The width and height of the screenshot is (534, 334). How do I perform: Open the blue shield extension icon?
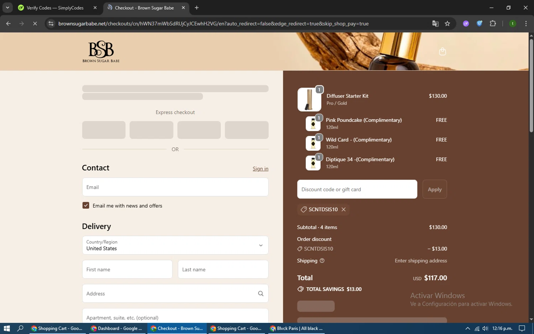(480, 24)
